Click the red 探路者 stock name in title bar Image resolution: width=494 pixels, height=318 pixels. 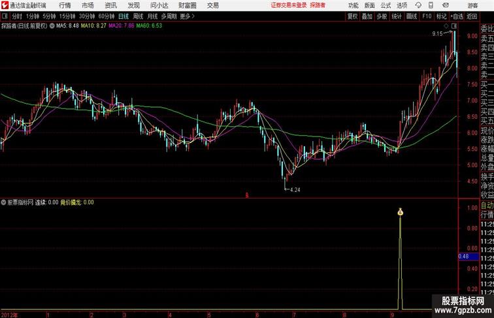tap(318, 5)
